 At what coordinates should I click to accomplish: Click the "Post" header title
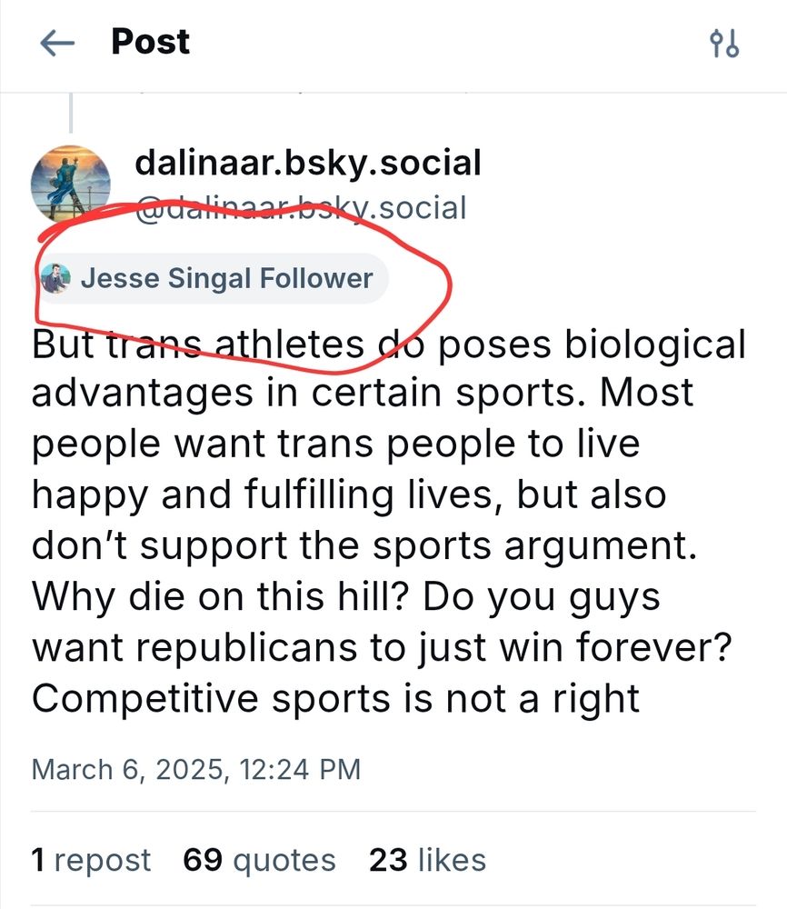coord(149,42)
